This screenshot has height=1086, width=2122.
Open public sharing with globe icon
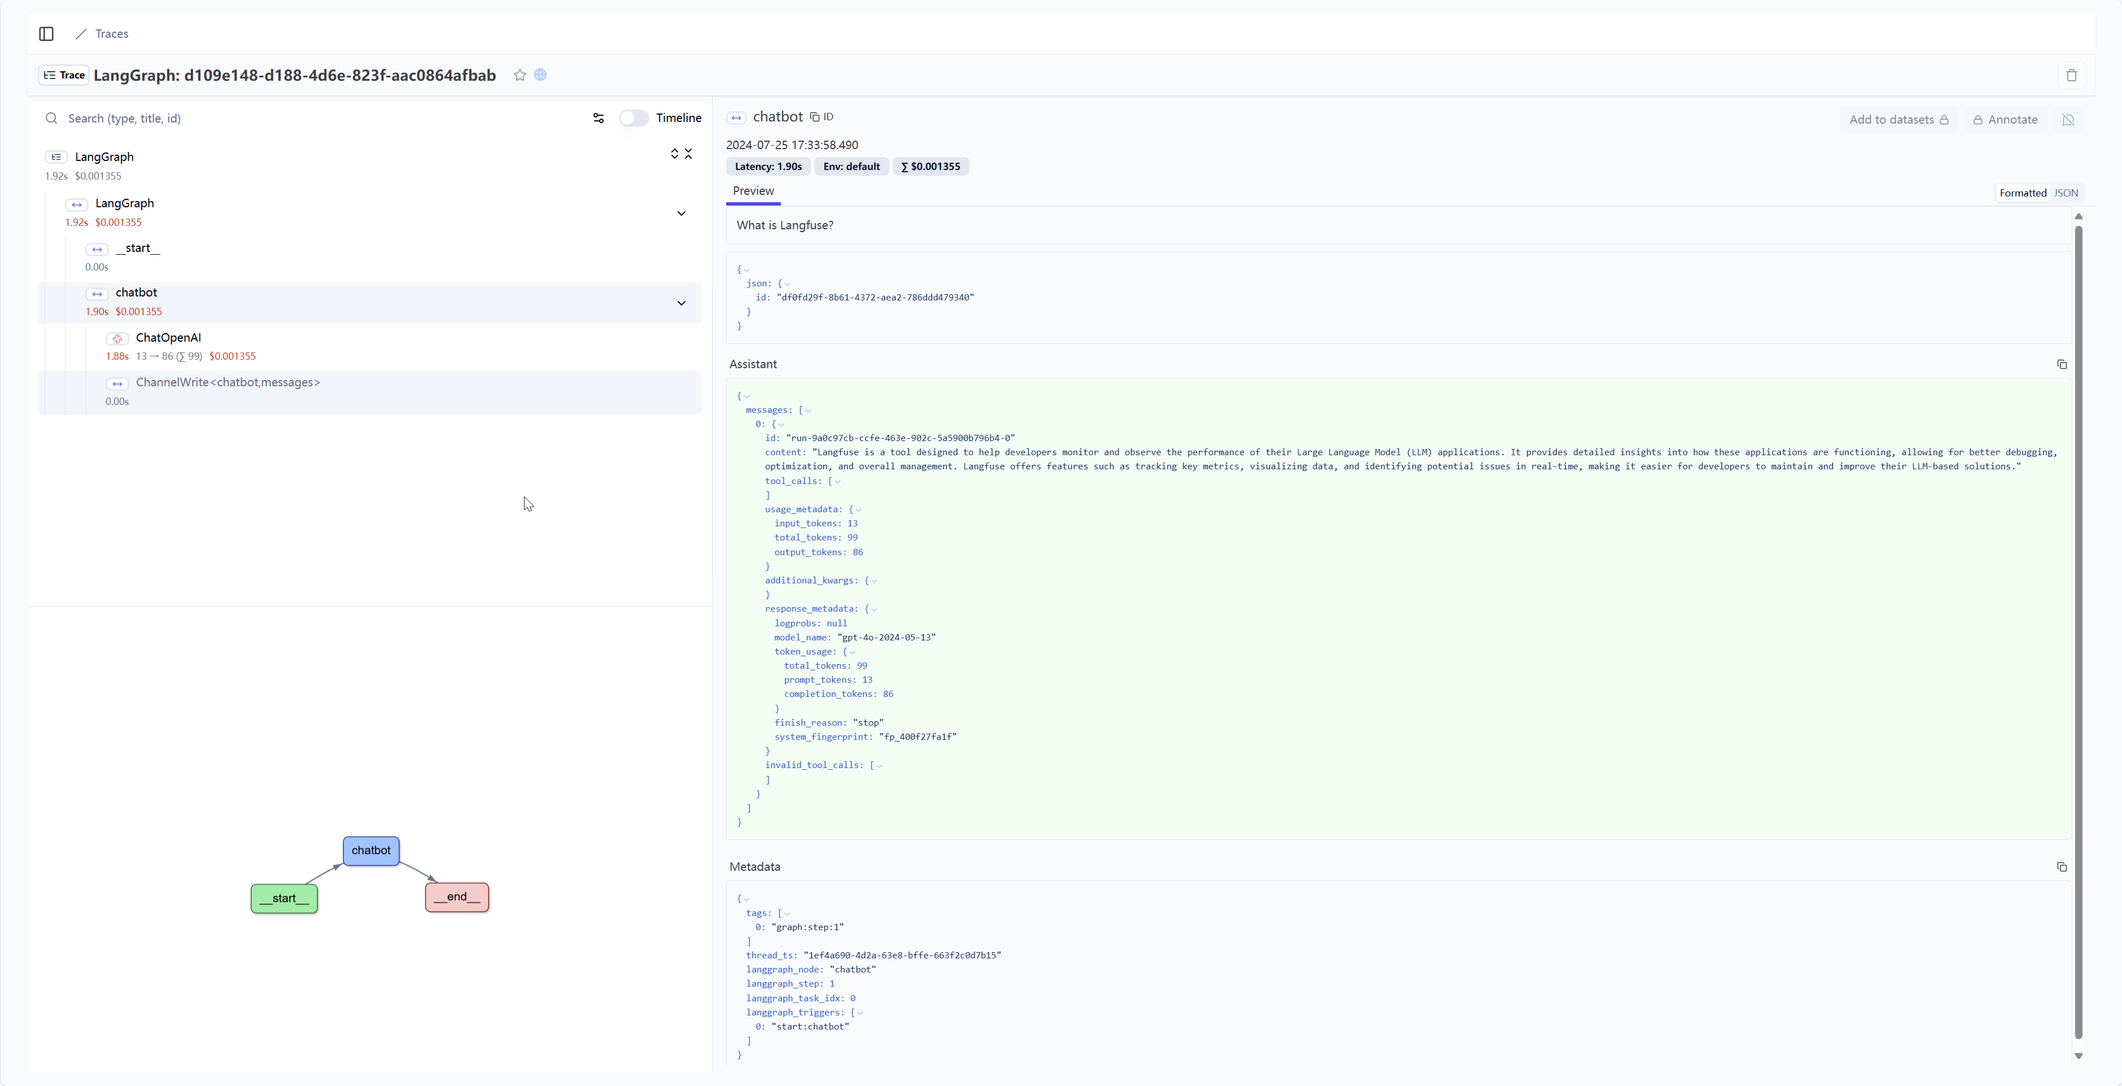point(540,74)
